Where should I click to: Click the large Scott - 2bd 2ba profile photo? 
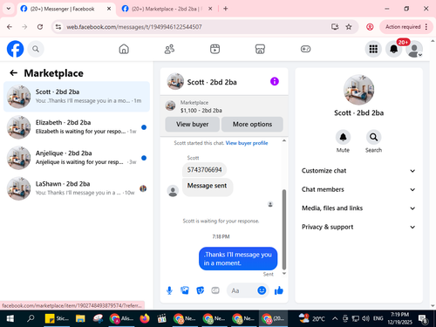(x=358, y=90)
